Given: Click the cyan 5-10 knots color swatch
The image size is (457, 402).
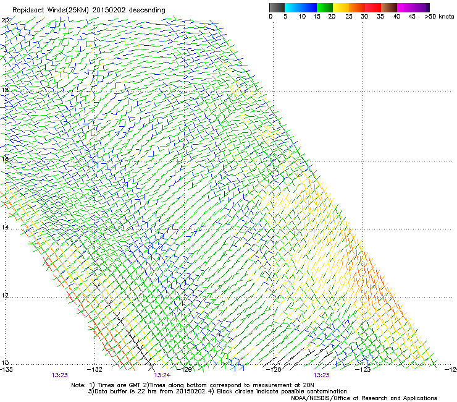Looking at the screenshot, I should (x=293, y=7).
